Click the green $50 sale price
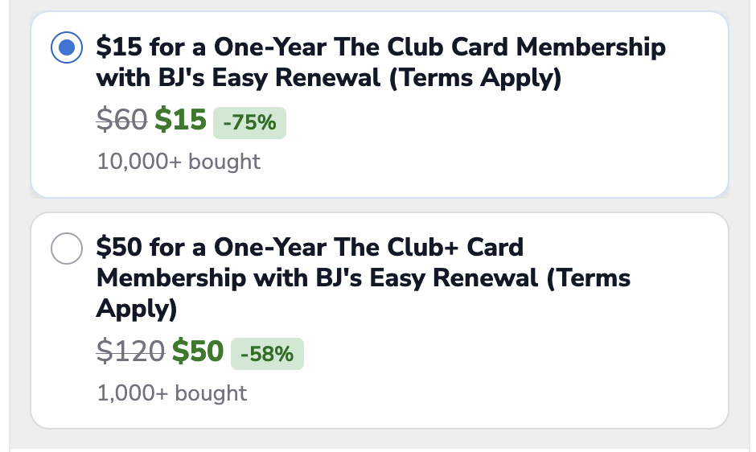756x452 pixels. (198, 351)
